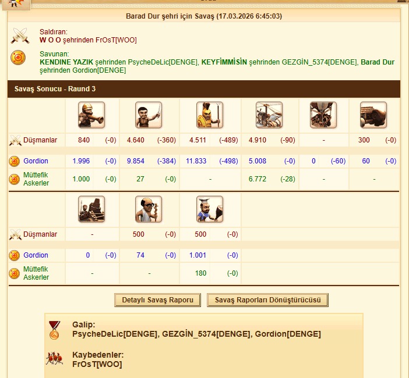The height and width of the screenshot is (378, 409).
Task: Select the doctor unit icon
Action: pyautogui.click(x=149, y=209)
